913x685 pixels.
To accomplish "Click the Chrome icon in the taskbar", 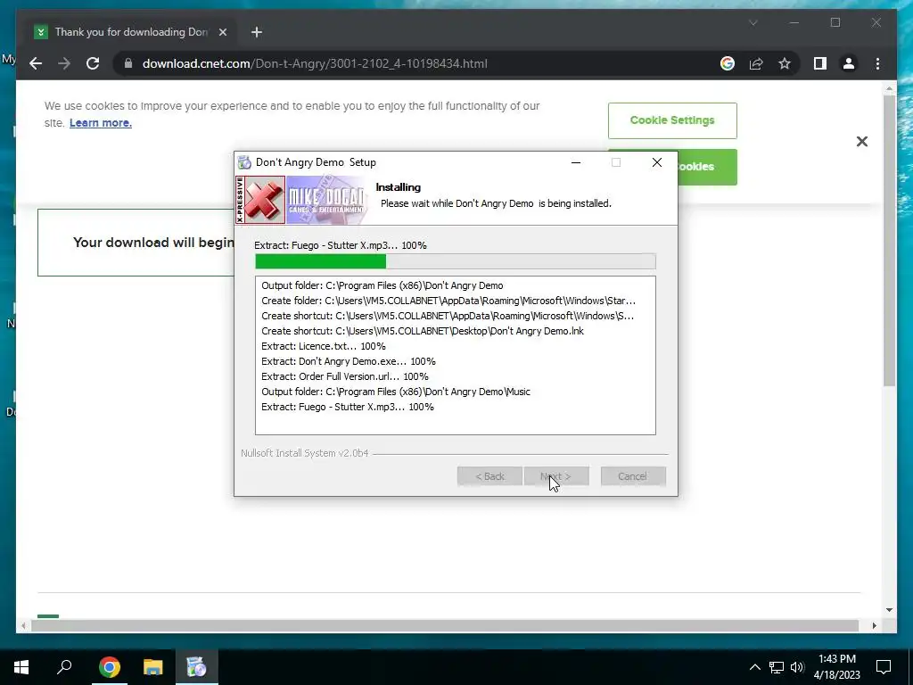I will [x=109, y=667].
